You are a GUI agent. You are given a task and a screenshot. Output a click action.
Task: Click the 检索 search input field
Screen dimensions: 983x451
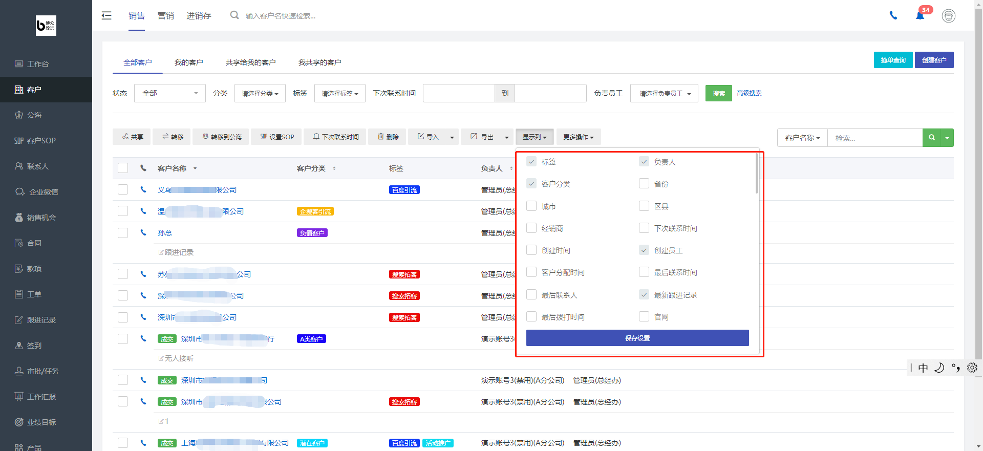pos(875,138)
